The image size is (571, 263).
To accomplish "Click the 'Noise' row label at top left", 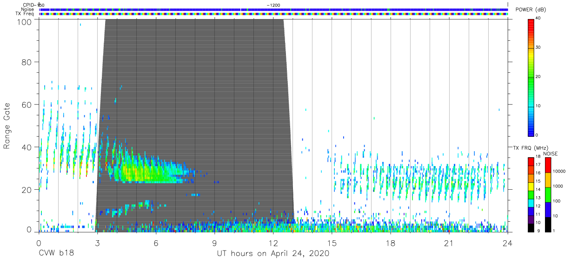I will (x=27, y=9).
